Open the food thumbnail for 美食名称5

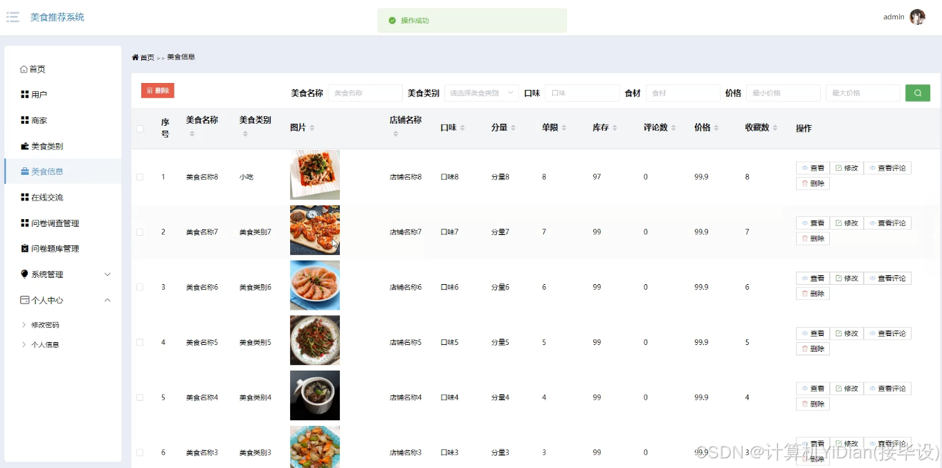tap(315, 340)
